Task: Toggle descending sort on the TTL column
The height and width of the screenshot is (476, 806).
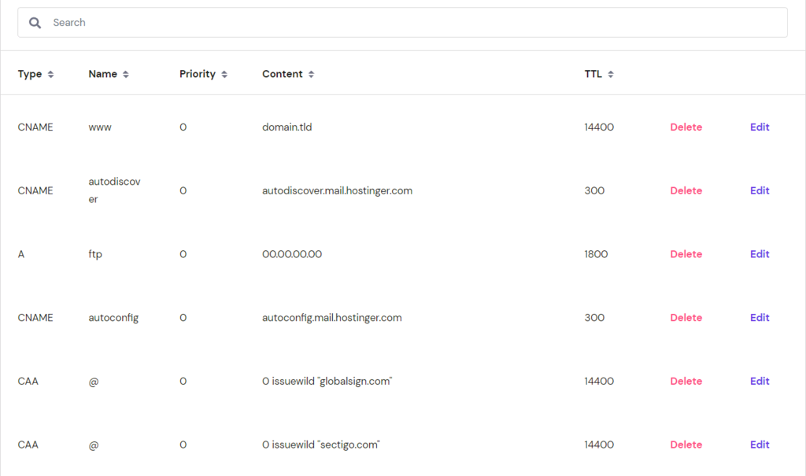Action: [x=612, y=73]
